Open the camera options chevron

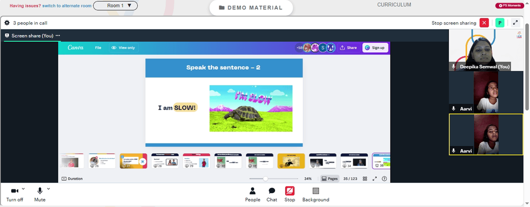23,189
